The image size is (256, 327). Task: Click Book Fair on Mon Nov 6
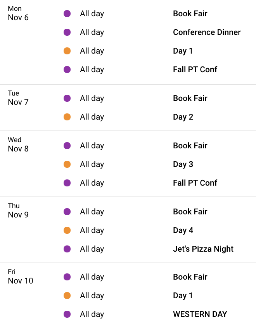click(190, 14)
